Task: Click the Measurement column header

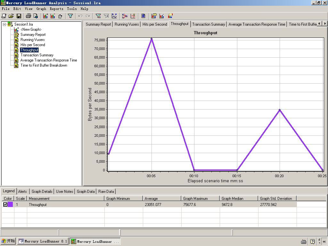Action: pyautogui.click(x=65, y=199)
